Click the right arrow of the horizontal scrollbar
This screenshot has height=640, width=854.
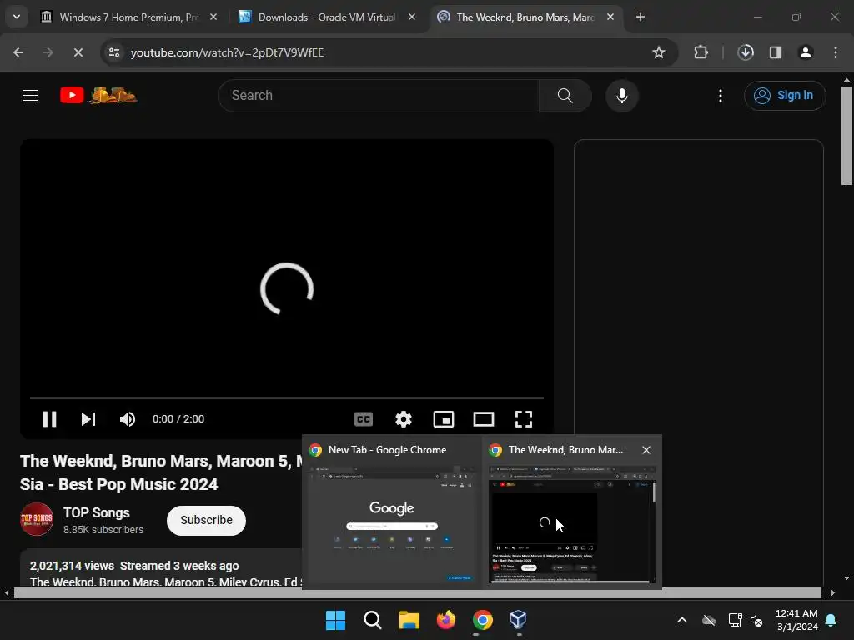[833, 593]
